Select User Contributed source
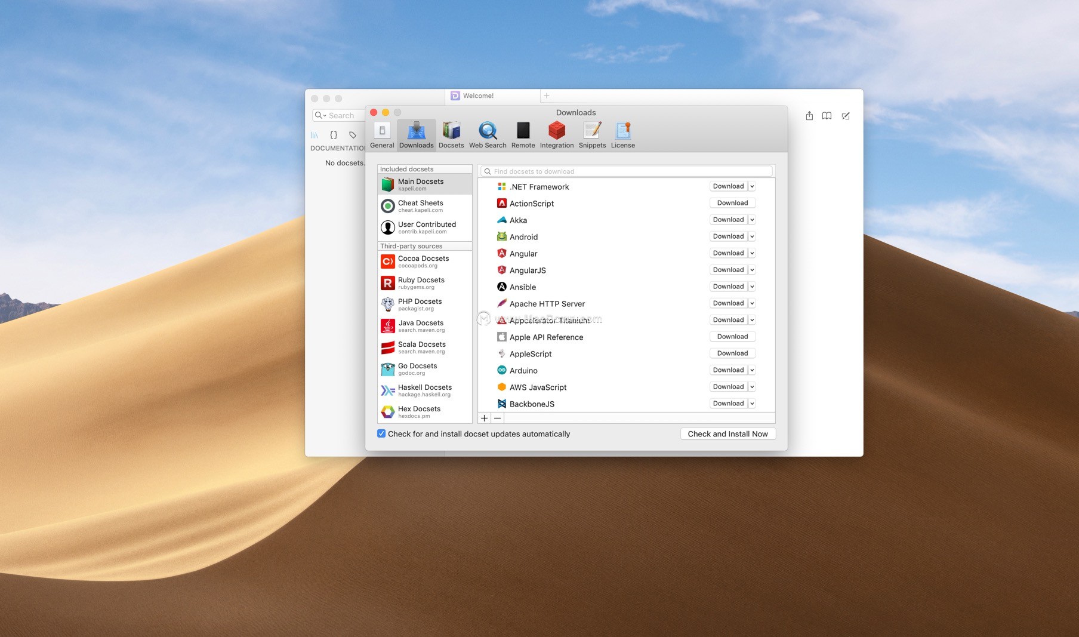The image size is (1079, 637). [x=425, y=227]
